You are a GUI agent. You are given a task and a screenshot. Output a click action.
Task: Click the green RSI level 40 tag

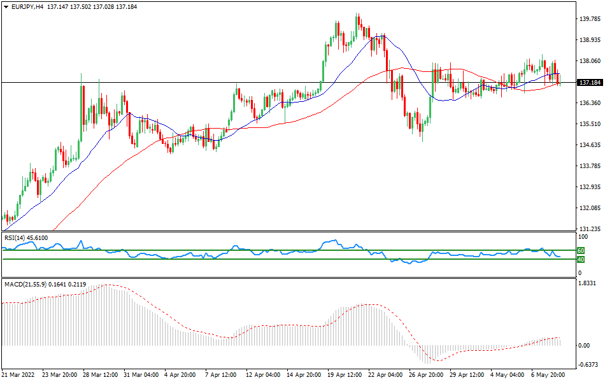pyautogui.click(x=580, y=260)
